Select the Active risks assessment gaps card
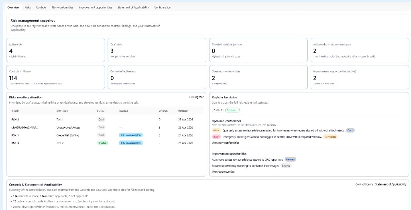The width and height of the screenshot is (411, 210). (360, 50)
